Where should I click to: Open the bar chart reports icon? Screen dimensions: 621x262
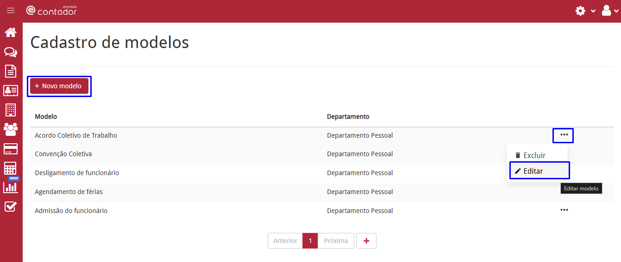(11, 187)
